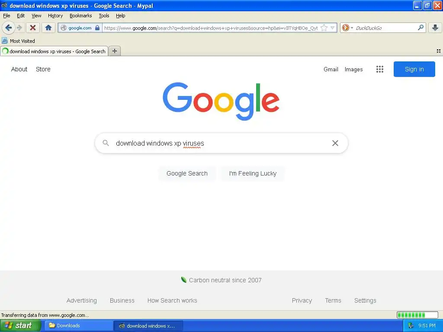This screenshot has height=332, width=443.
Task: Open a new tab with the plus button
Action: click(114, 51)
